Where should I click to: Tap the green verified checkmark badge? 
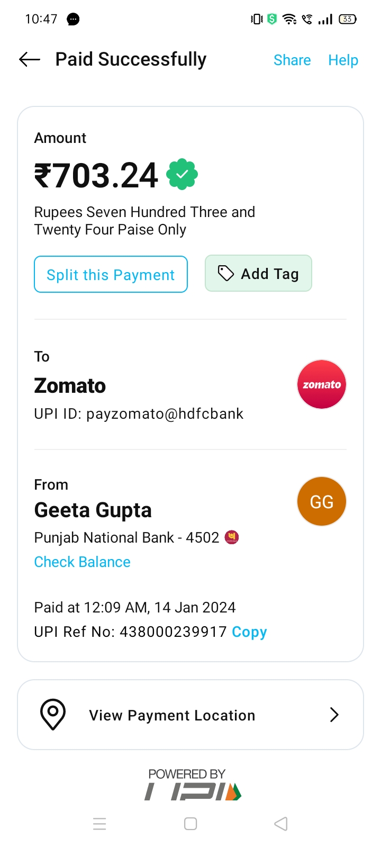(182, 174)
